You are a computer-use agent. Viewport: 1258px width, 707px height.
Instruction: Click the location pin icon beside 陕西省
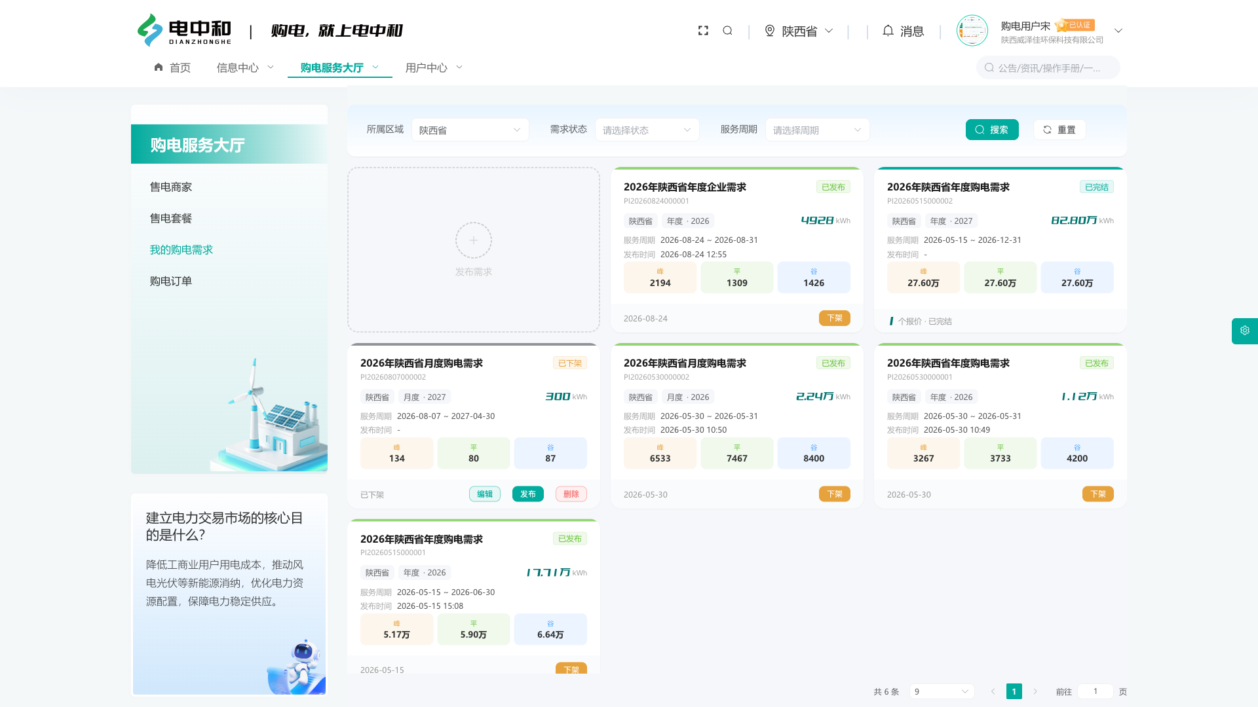click(770, 31)
